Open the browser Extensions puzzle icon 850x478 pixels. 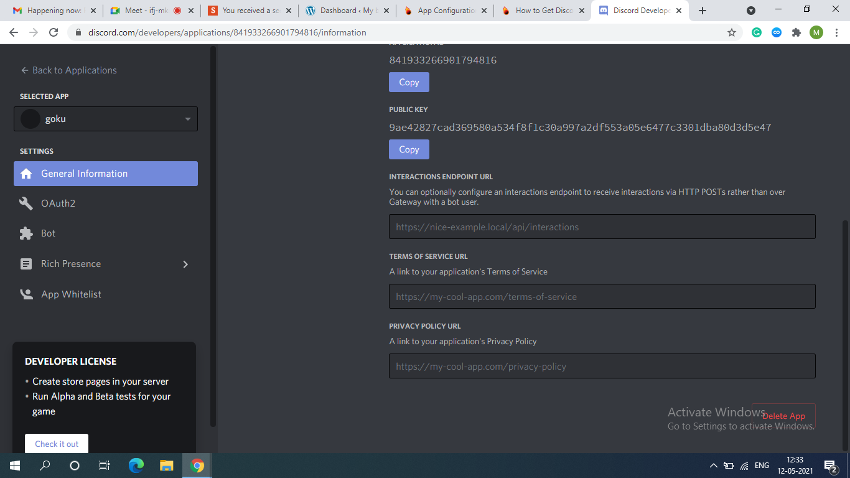[796, 32]
